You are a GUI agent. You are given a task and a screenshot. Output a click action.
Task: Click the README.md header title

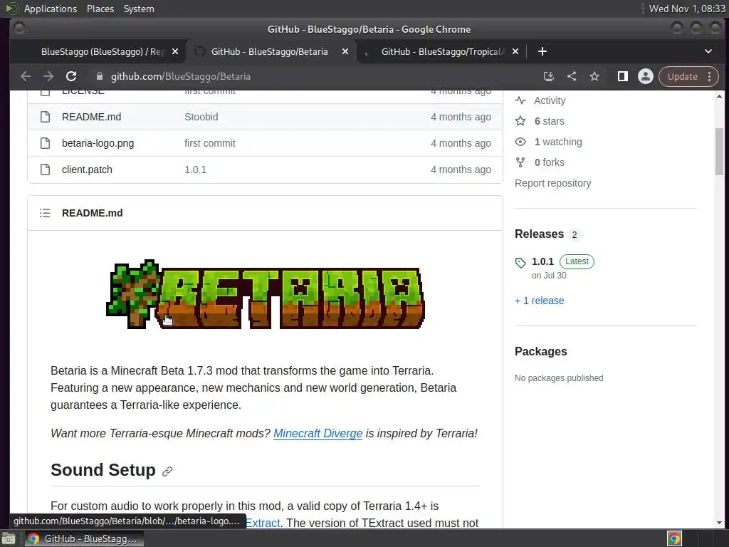click(92, 213)
